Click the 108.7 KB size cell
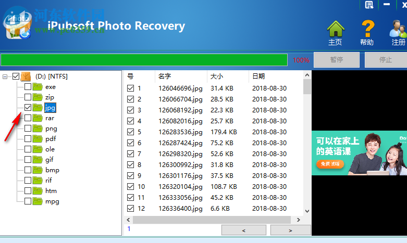This screenshot has height=243, width=407. click(224, 186)
